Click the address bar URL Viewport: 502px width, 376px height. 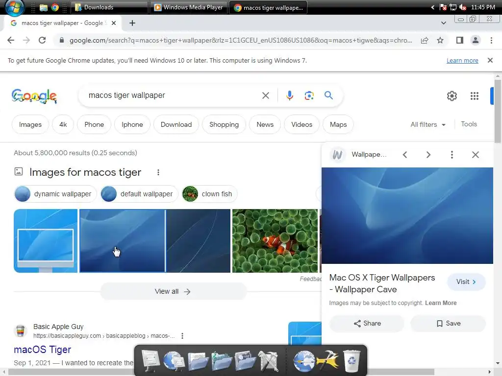tap(240, 40)
